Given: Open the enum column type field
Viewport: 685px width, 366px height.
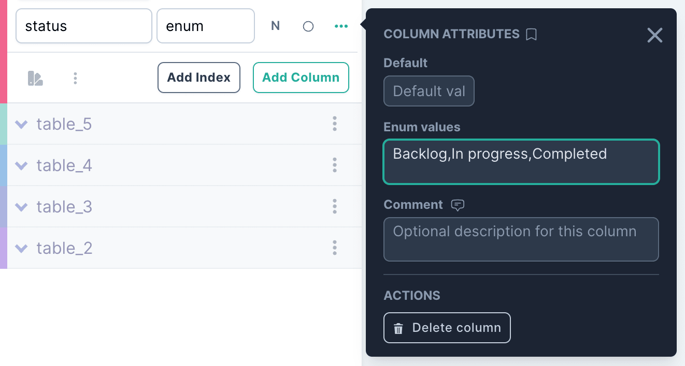Looking at the screenshot, I should [206, 26].
